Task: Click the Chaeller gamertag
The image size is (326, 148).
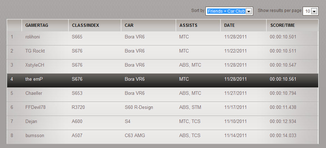Action: 34,93
